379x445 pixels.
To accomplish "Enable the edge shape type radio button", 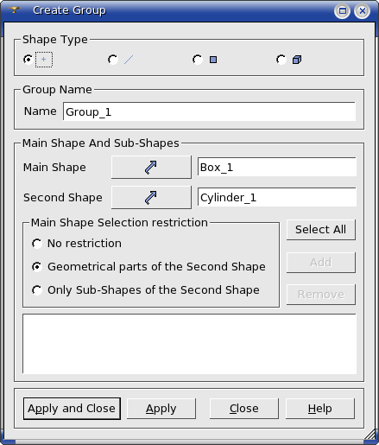I will (x=113, y=60).
